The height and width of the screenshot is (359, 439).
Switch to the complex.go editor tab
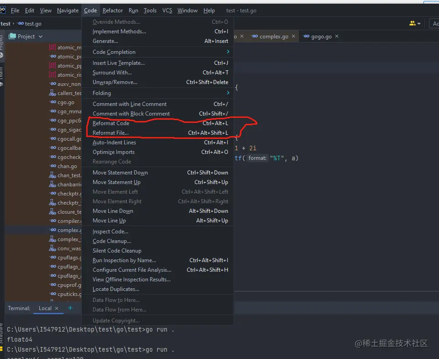tap(273, 37)
